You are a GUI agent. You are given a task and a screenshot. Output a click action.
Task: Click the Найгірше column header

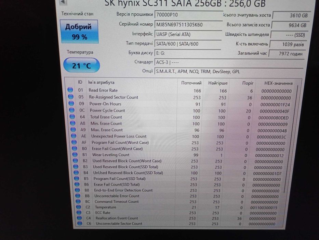point(218,83)
